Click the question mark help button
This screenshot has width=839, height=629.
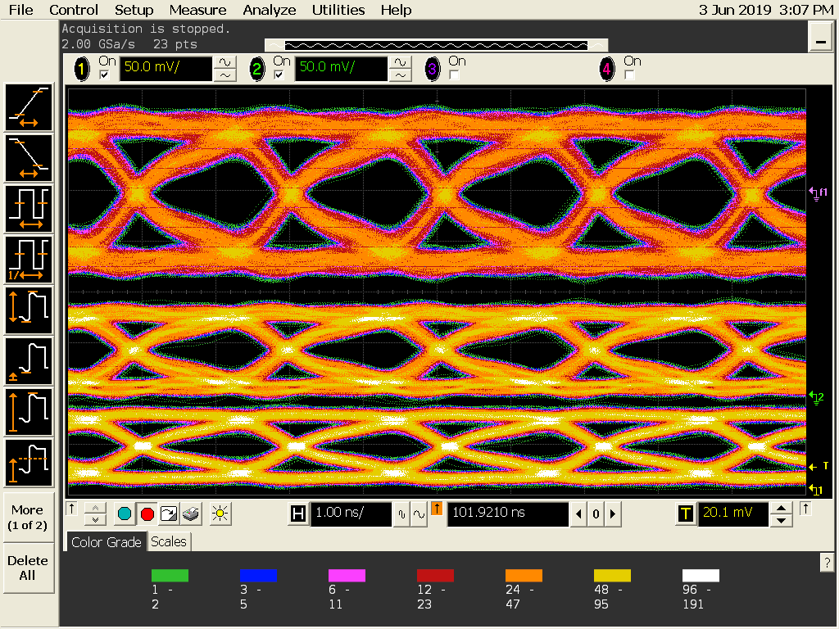828,563
